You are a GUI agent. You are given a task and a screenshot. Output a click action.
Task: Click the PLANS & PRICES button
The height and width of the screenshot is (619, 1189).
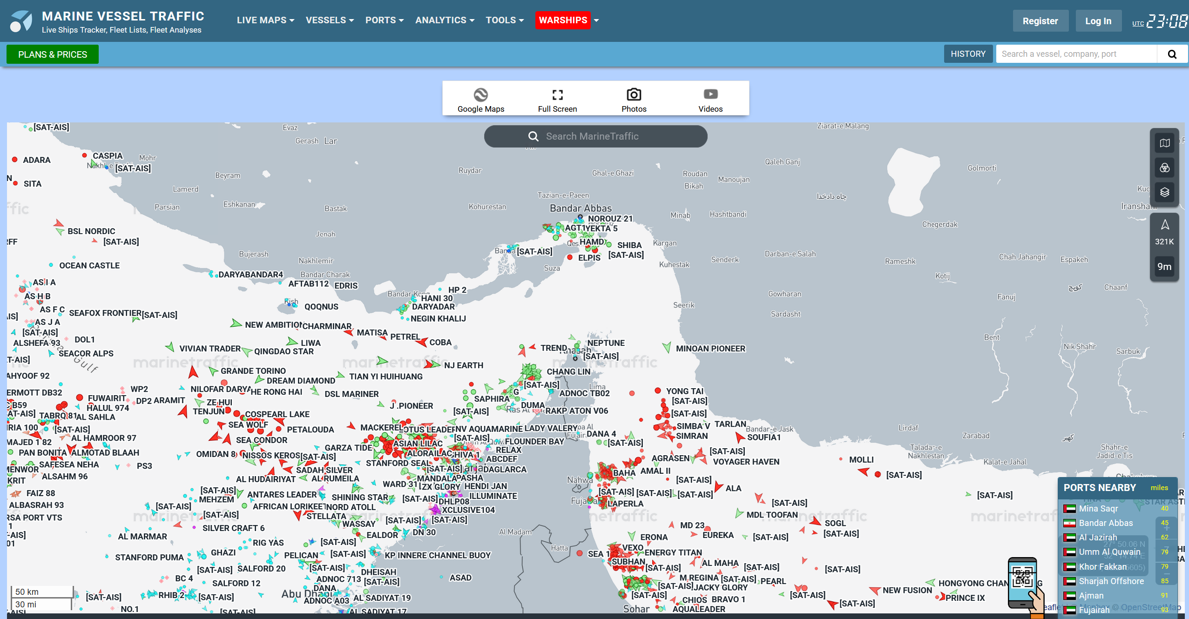(x=53, y=54)
